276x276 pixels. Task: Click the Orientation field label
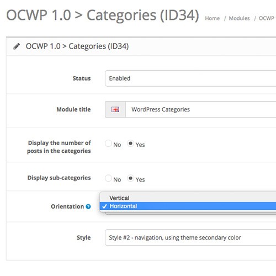67,206
